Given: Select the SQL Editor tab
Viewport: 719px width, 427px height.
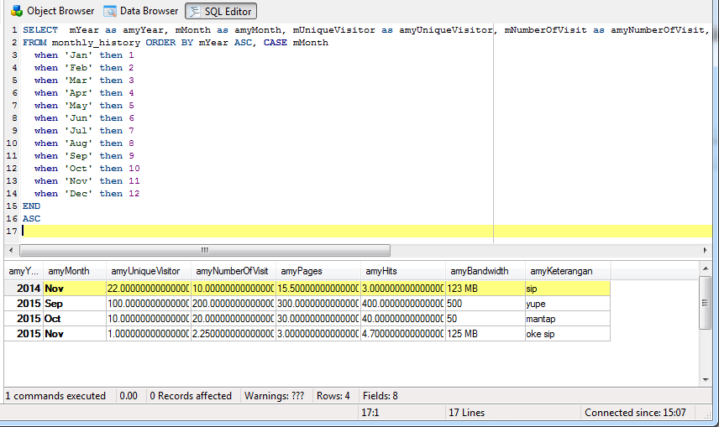Looking at the screenshot, I should (221, 11).
